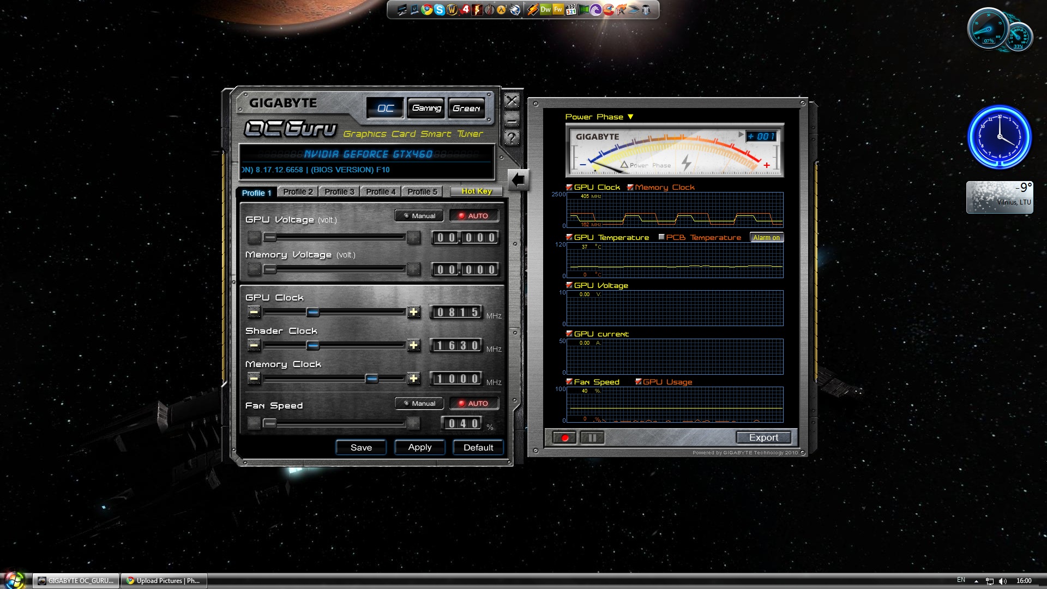1047x589 pixels.
Task: Open the Power Phase dropdown
Action: click(x=630, y=117)
